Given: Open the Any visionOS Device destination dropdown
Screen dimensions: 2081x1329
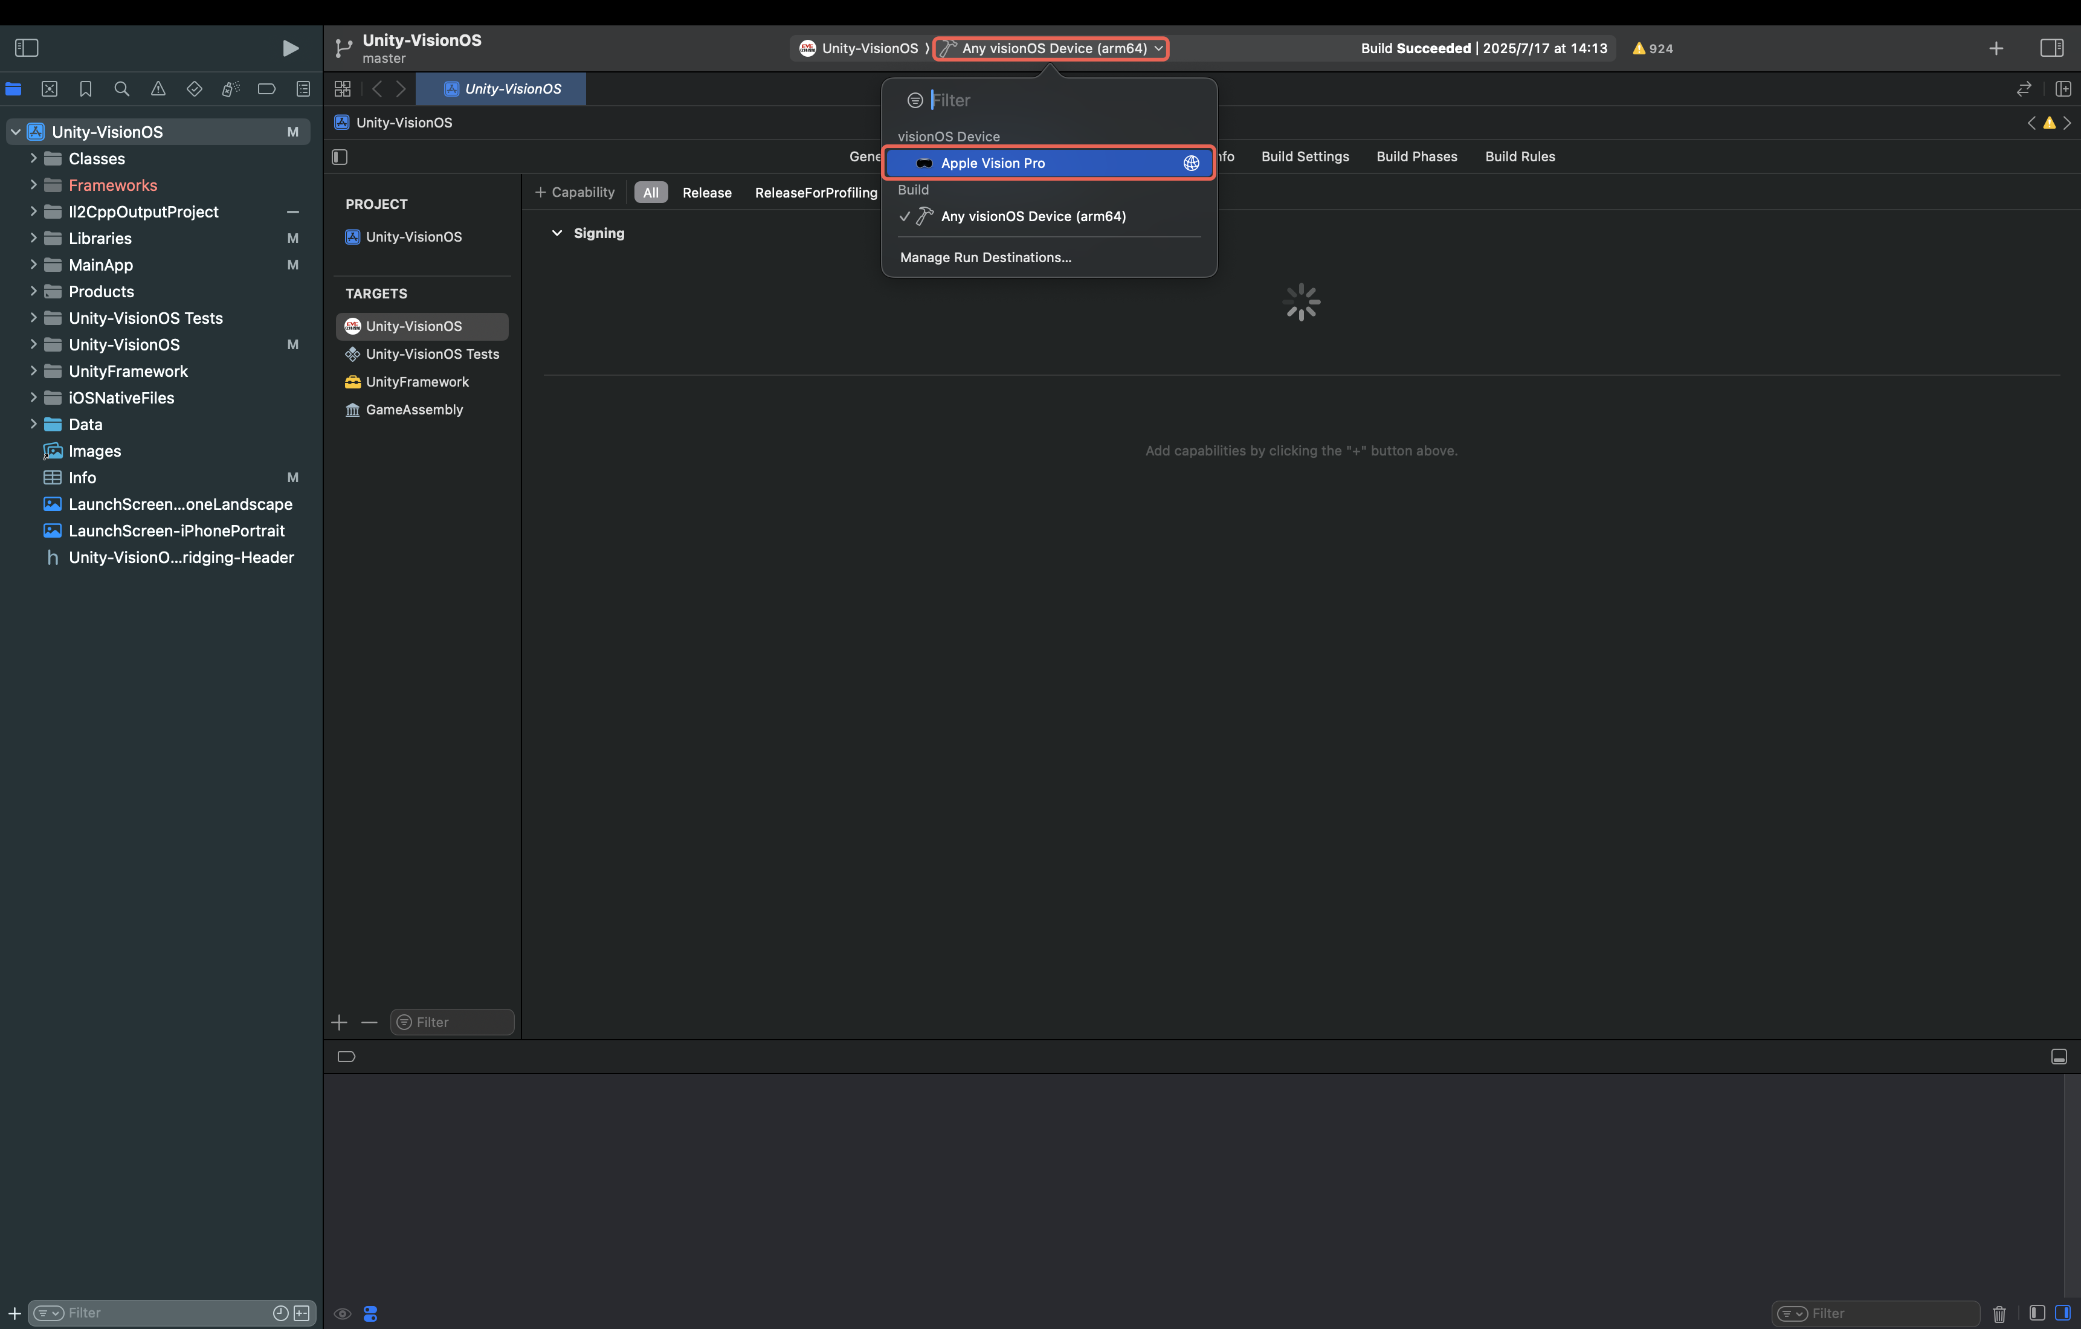Looking at the screenshot, I should click(1051, 48).
